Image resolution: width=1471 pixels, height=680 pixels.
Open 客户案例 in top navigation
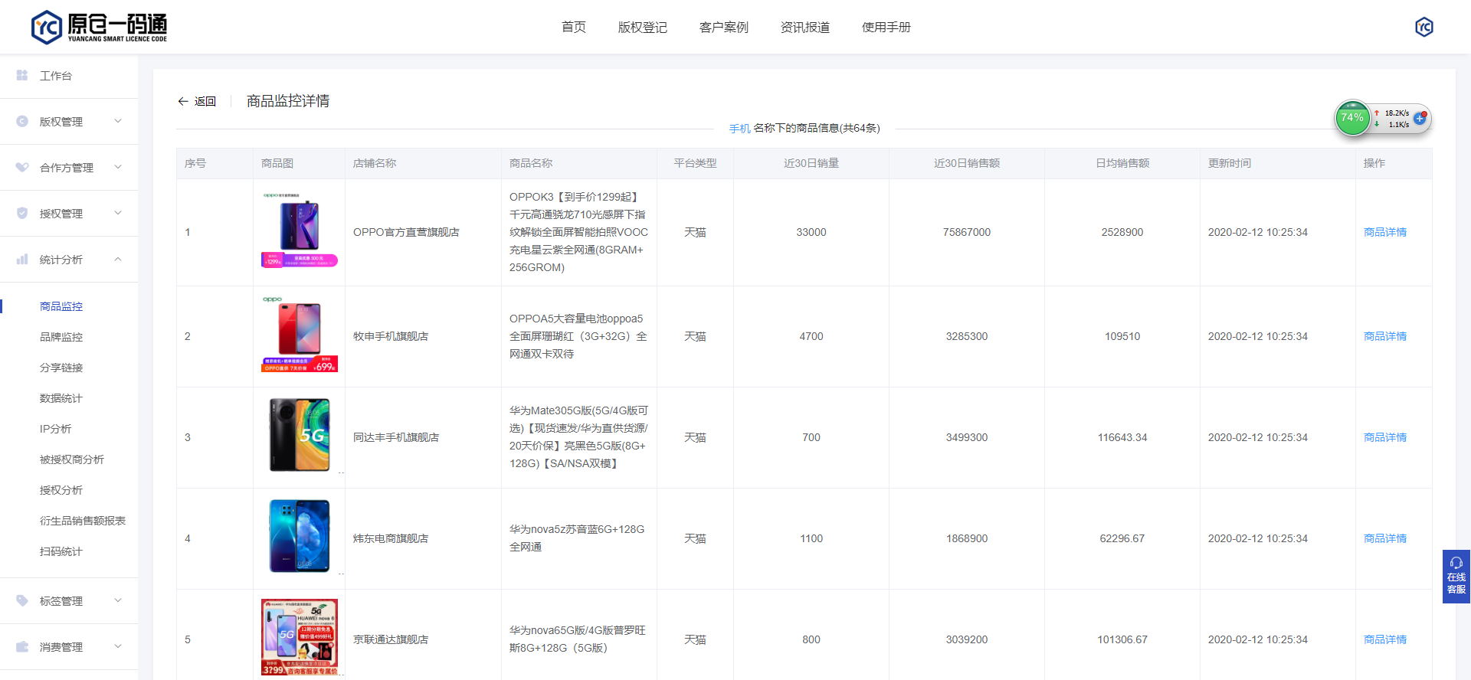point(724,27)
